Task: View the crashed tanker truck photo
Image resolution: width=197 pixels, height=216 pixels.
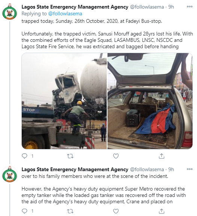Action: click(64, 101)
